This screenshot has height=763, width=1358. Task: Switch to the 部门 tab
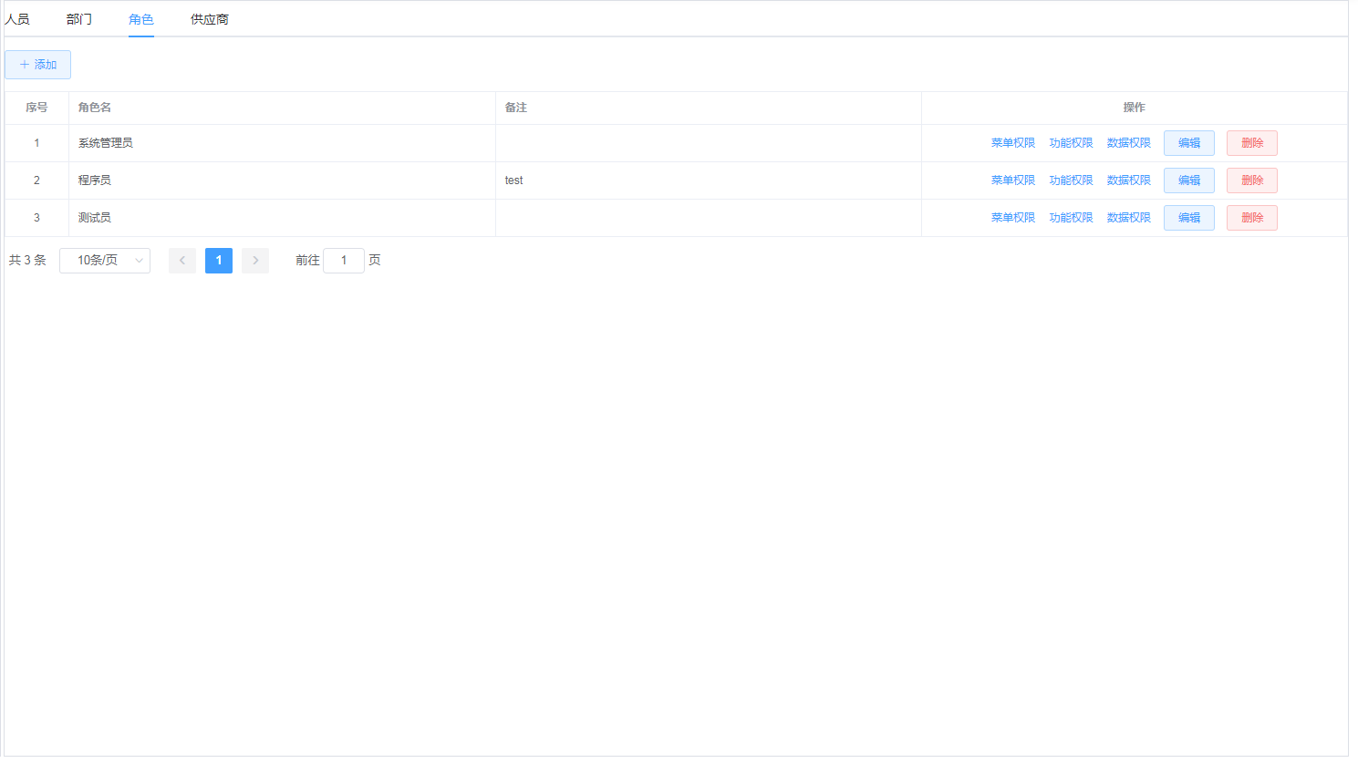tap(79, 19)
